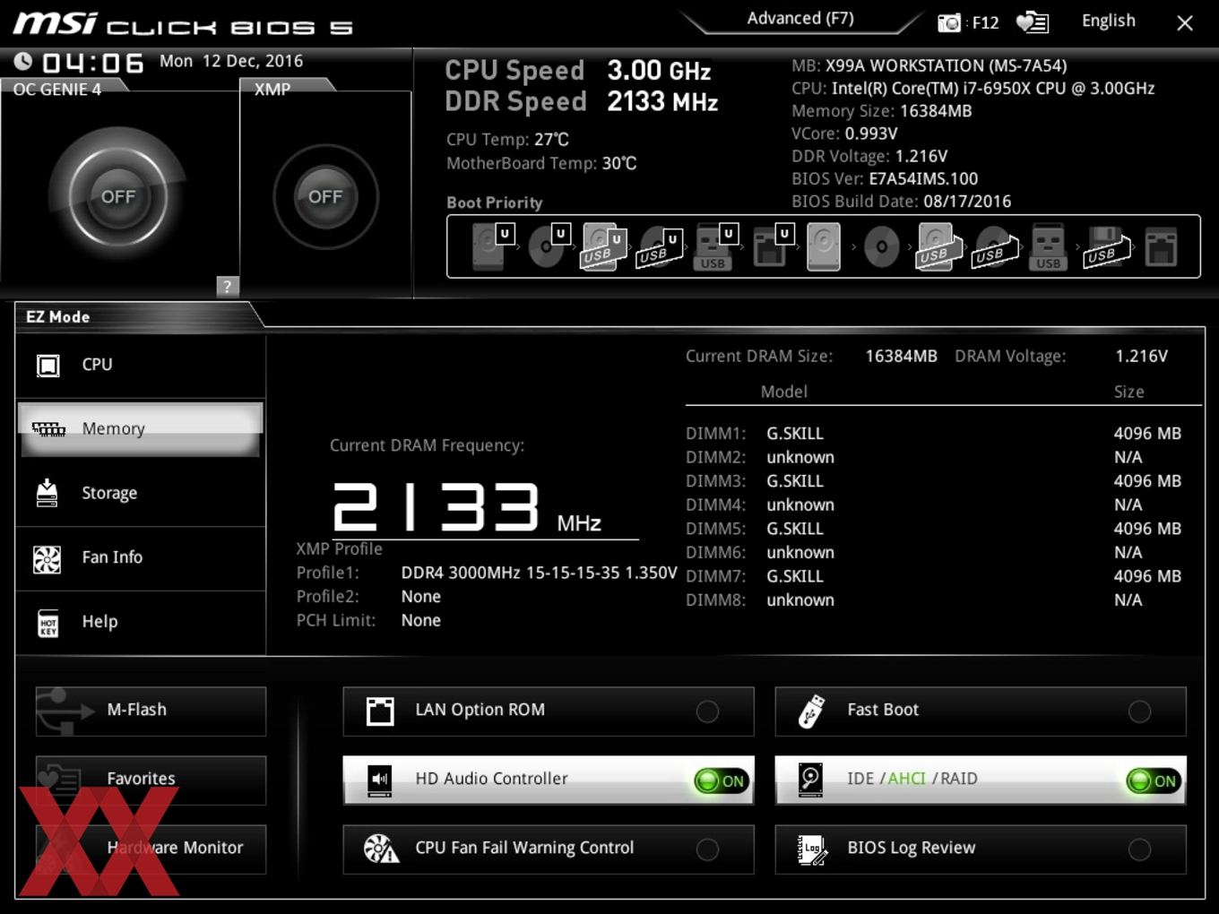Enable XMP with the OFF knob
The height and width of the screenshot is (914, 1219).
coord(325,196)
